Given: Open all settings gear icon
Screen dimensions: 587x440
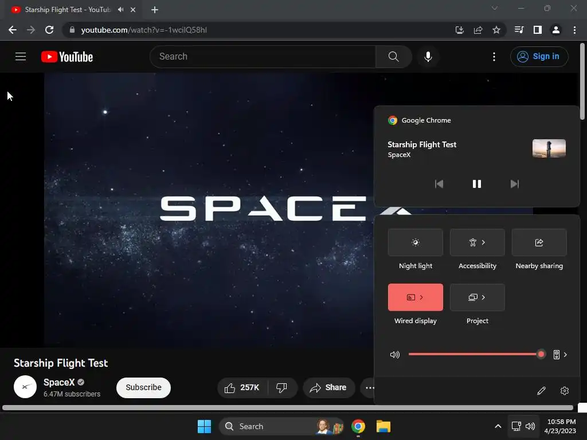Looking at the screenshot, I should [565, 391].
